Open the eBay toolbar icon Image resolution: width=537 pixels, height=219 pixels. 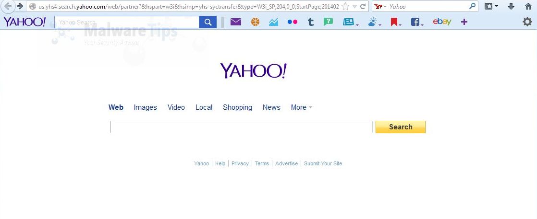[442, 22]
